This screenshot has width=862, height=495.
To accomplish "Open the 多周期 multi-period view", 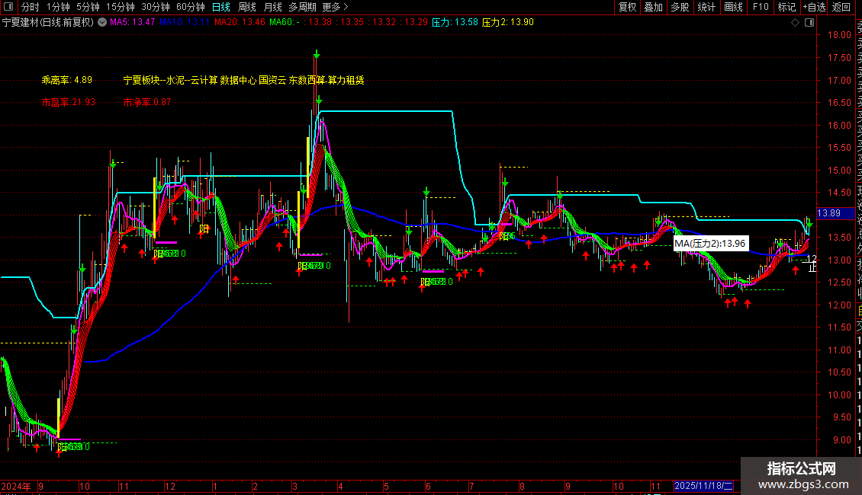I will [302, 7].
